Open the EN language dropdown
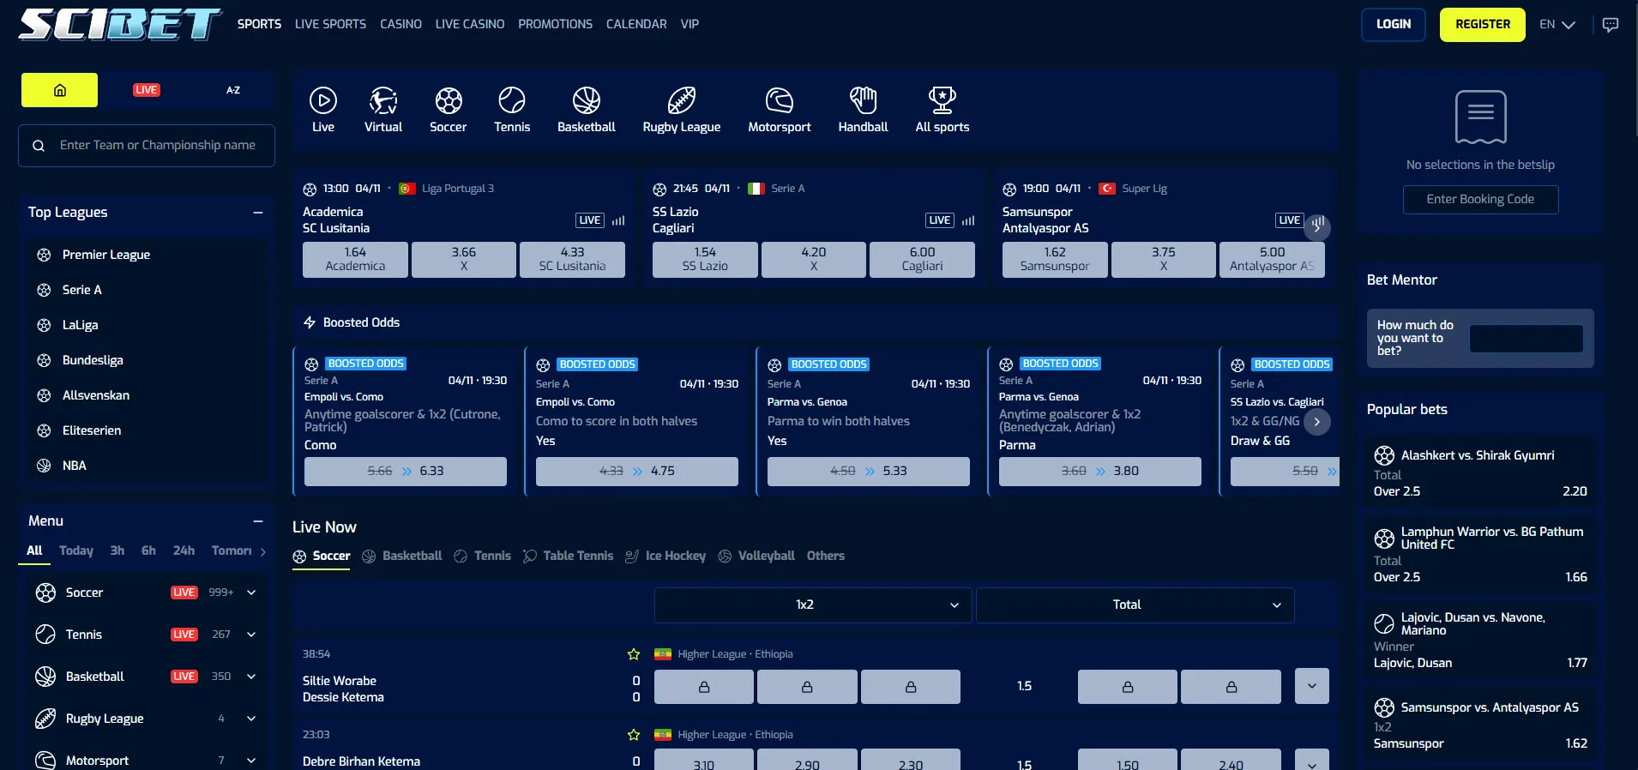 coord(1557,25)
